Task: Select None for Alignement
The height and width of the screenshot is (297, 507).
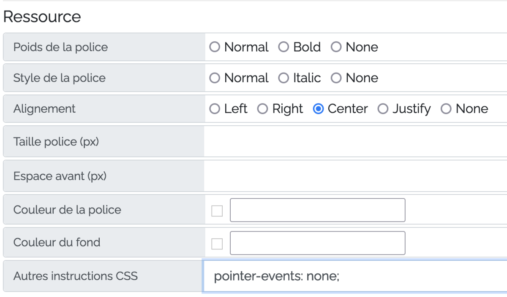Action: [x=446, y=109]
